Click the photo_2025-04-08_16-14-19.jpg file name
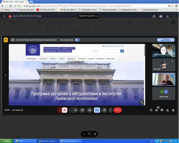 (27, 16)
